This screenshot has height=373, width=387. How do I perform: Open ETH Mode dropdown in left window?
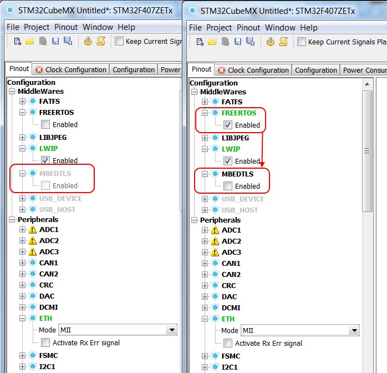tap(172, 330)
